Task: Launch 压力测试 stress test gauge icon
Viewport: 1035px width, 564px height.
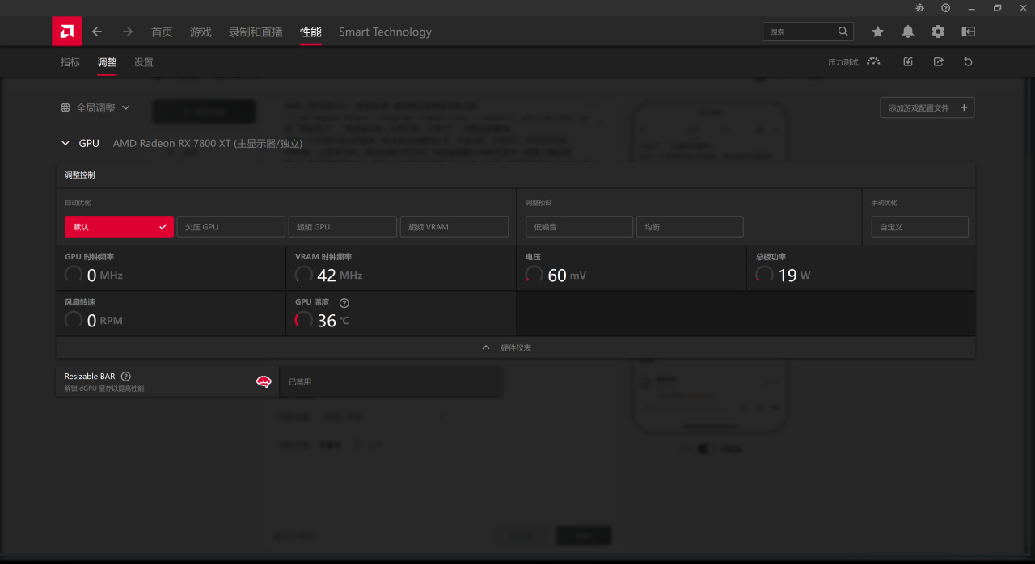Action: pos(873,61)
